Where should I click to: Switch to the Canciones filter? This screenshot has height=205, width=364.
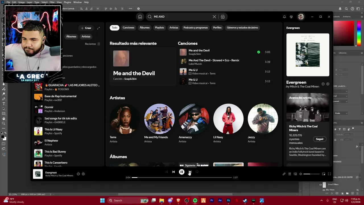pos(129,28)
